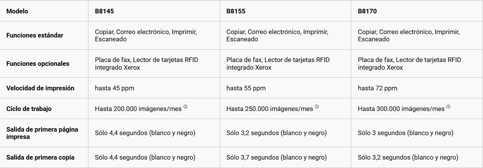The height and width of the screenshot is (168, 483).
Task: Select the 'Sólo 3 segundos' first page value
Action: click(405, 133)
